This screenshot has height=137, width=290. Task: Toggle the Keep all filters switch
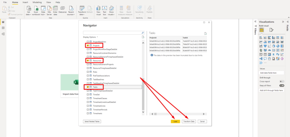pyautogui.click(x=282, y=86)
